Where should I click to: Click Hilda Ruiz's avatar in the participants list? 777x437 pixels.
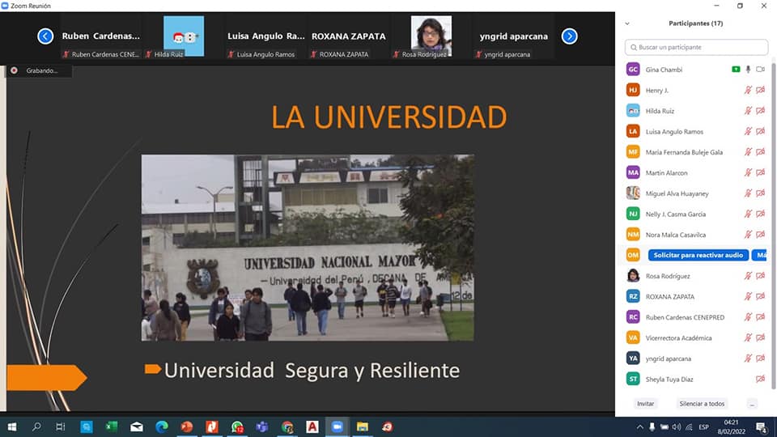click(x=633, y=111)
